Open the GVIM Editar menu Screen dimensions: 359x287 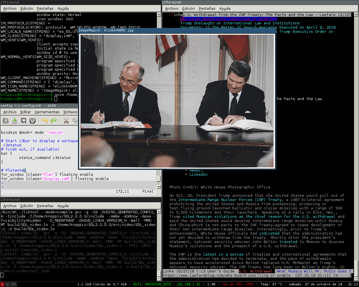point(26,112)
